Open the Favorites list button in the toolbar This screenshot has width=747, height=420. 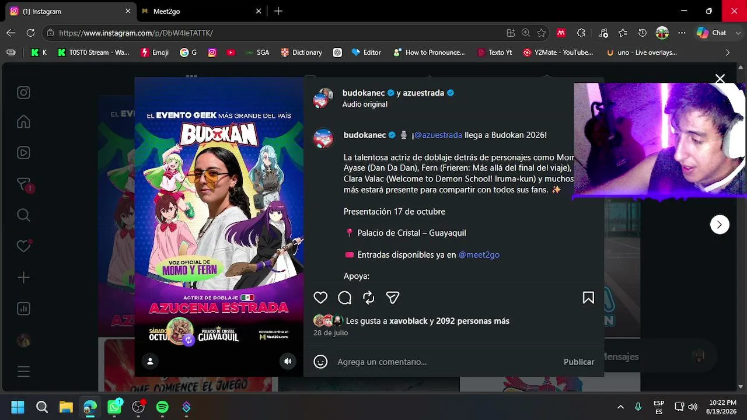623,33
